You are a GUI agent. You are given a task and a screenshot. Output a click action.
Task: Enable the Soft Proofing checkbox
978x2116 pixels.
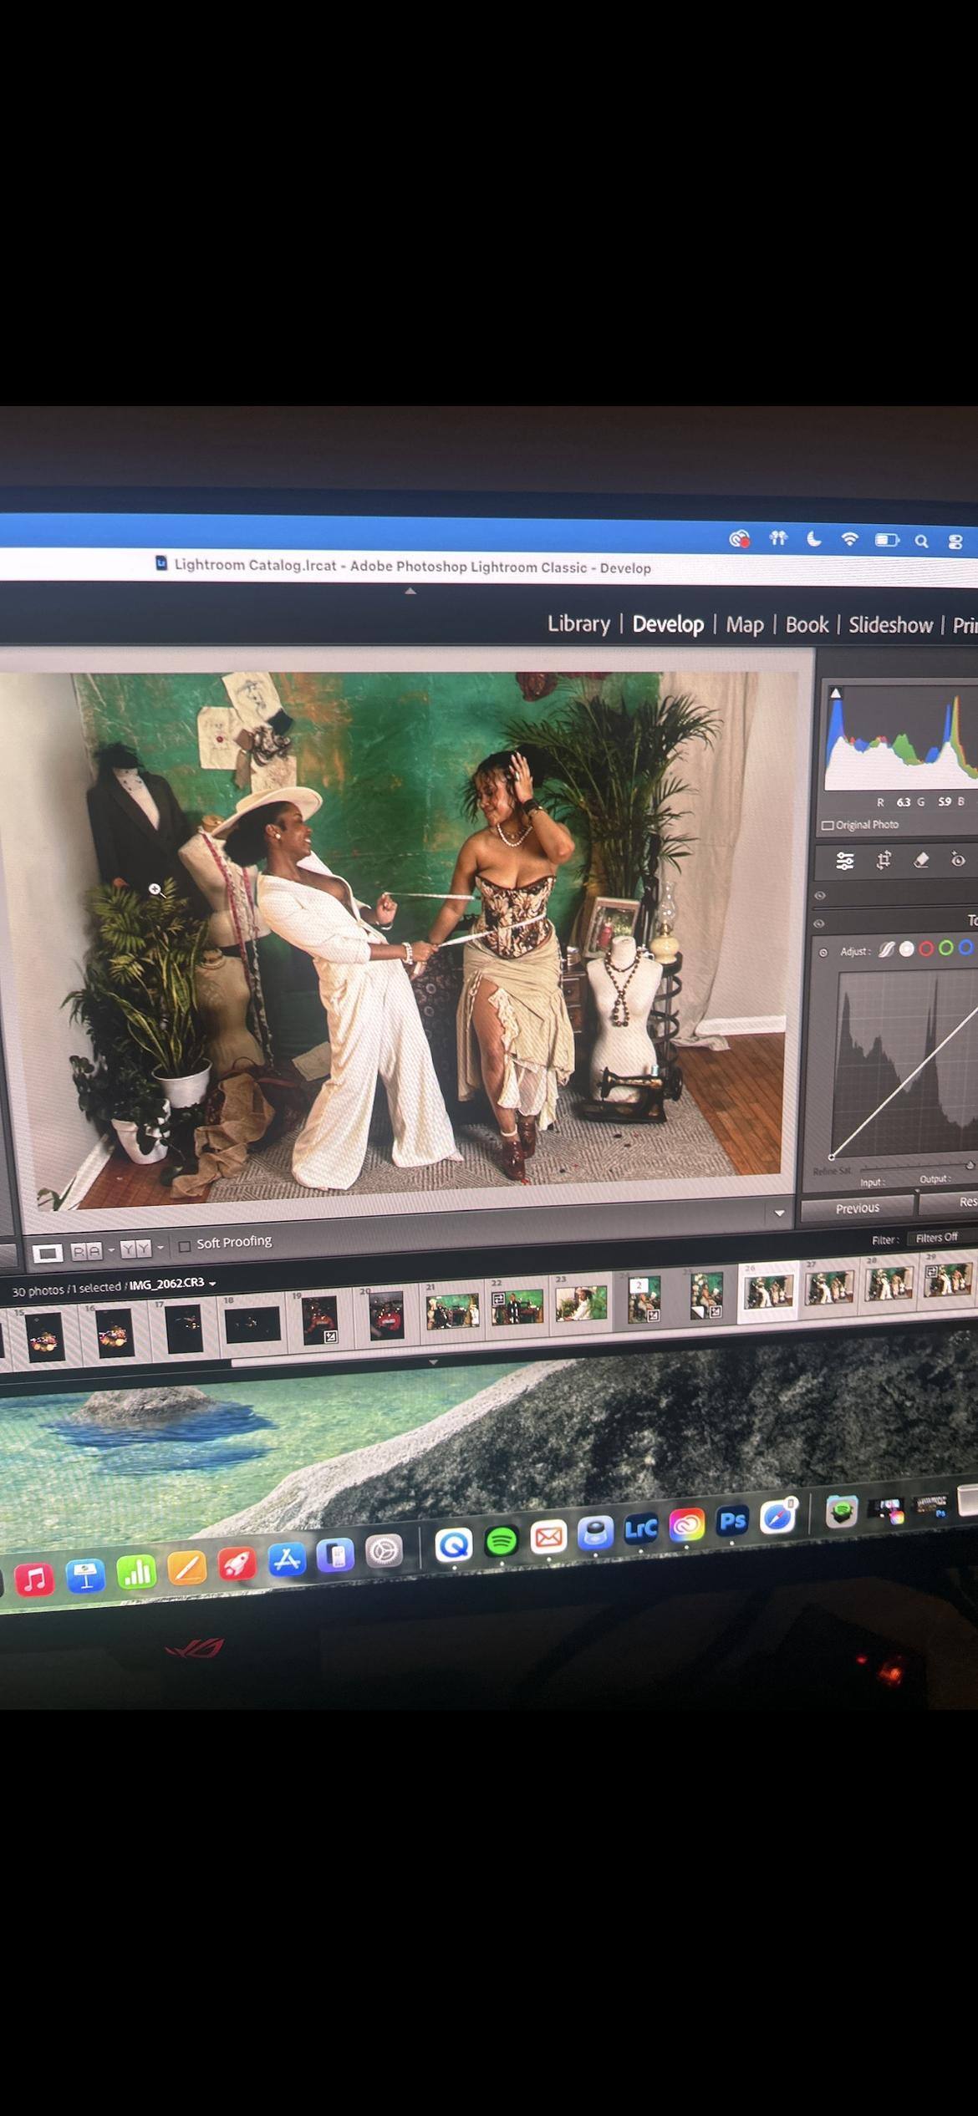point(185,1245)
